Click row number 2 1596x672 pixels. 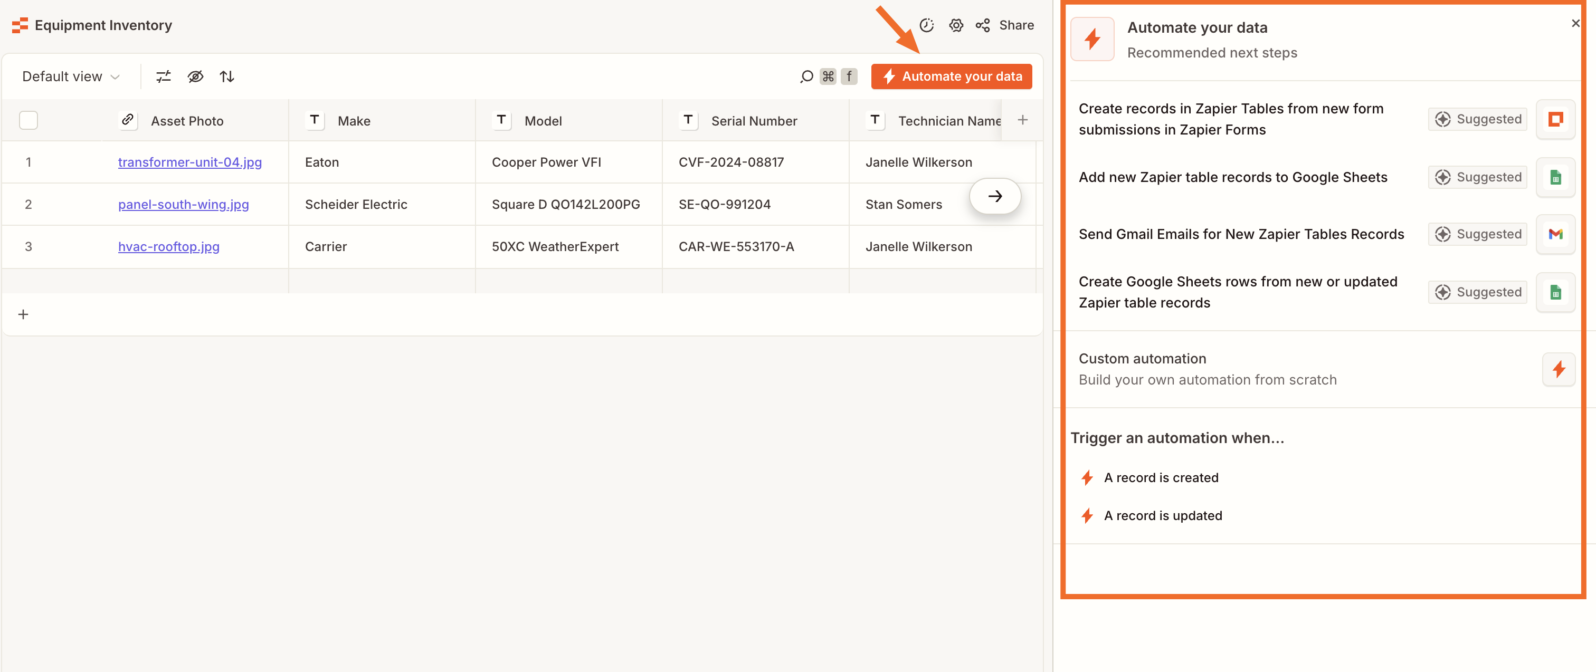[x=28, y=204]
